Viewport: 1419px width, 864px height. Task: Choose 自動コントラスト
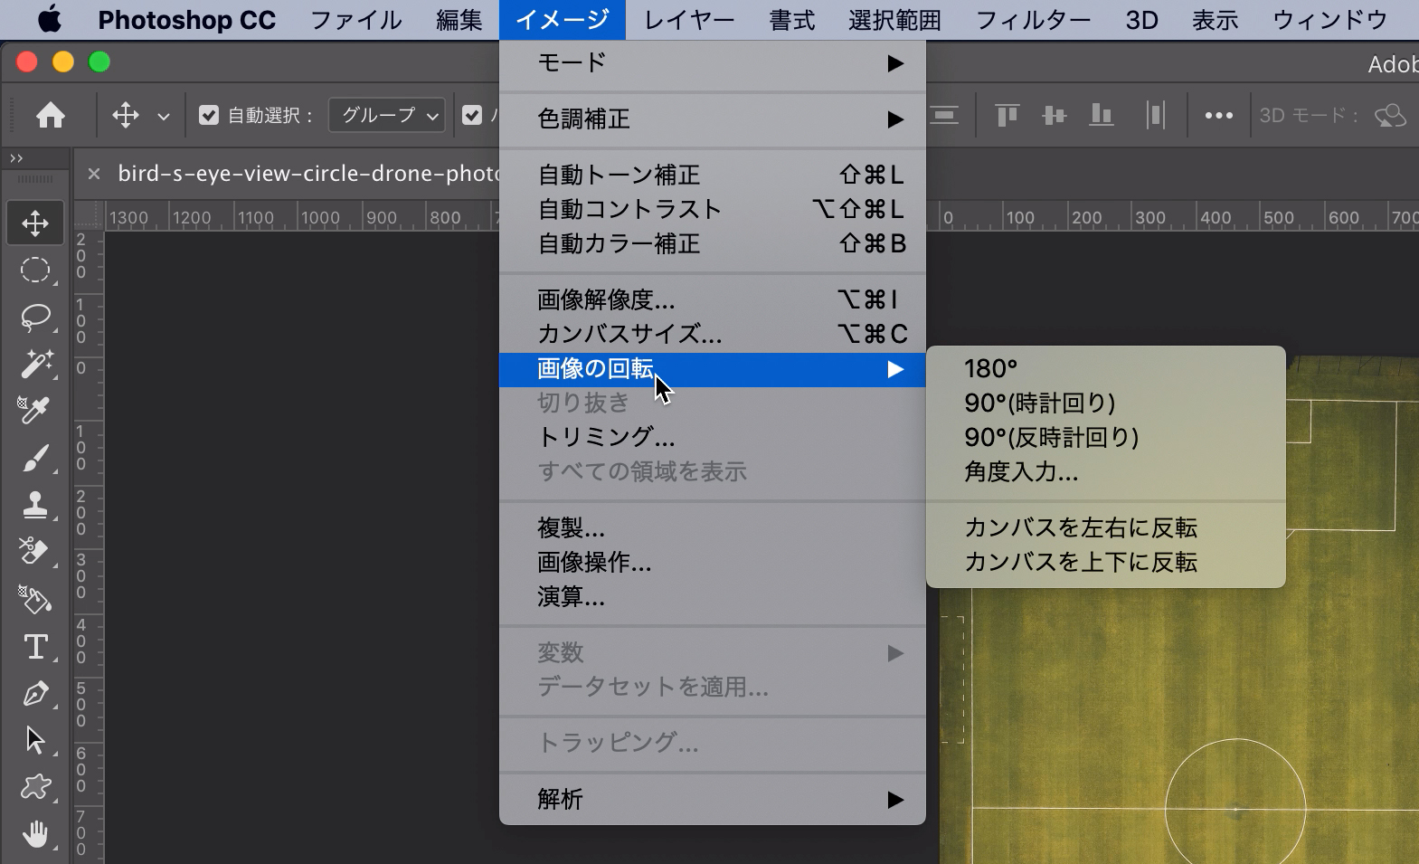pos(713,209)
